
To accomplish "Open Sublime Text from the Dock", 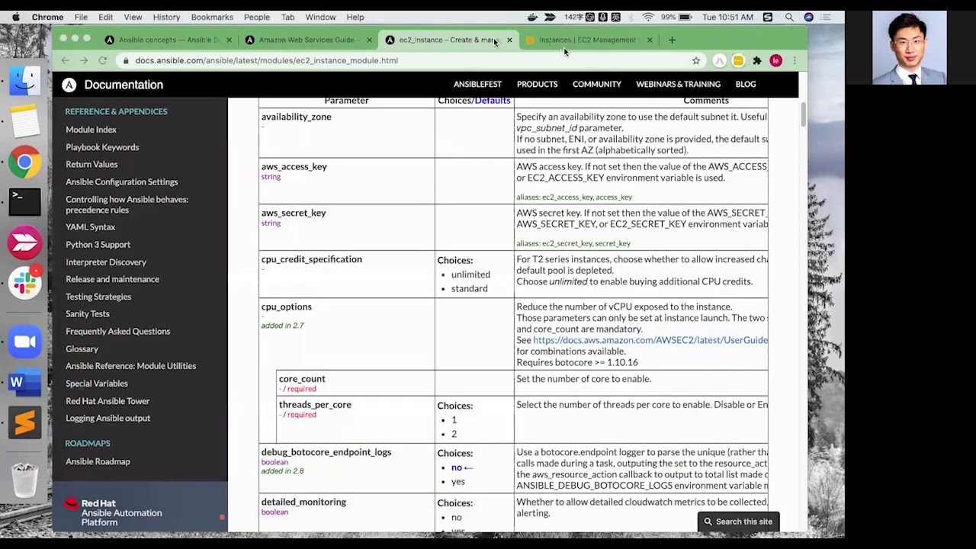I will pos(24,422).
